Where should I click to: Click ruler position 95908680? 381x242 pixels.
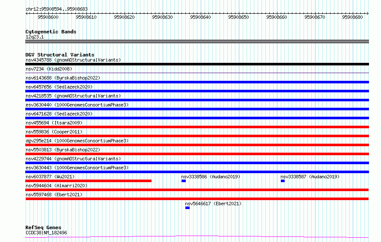point(352,17)
